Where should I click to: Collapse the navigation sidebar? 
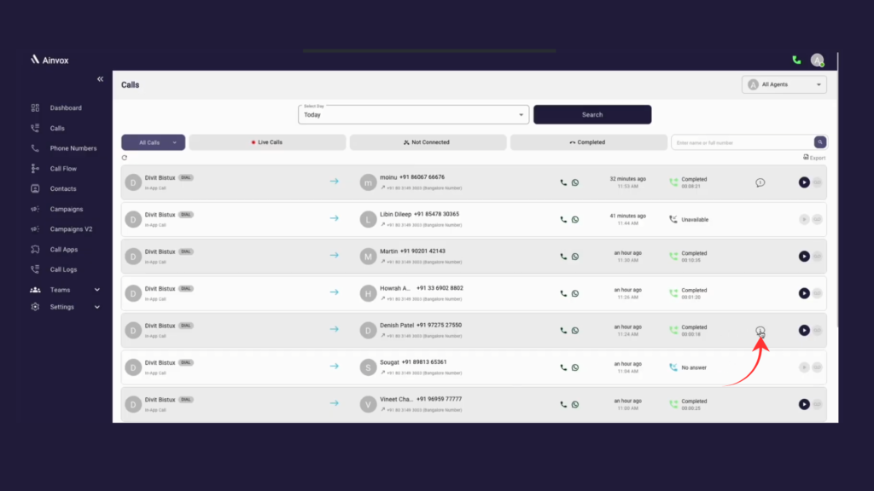[x=100, y=78]
